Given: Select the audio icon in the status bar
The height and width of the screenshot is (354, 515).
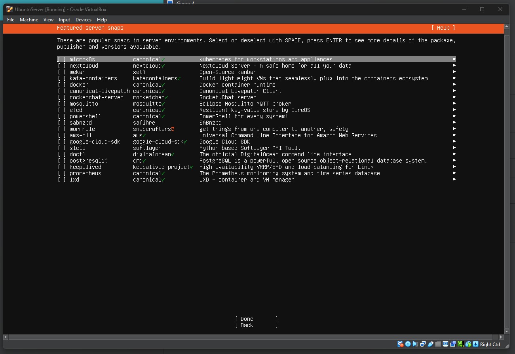Looking at the screenshot, I should [415, 344].
